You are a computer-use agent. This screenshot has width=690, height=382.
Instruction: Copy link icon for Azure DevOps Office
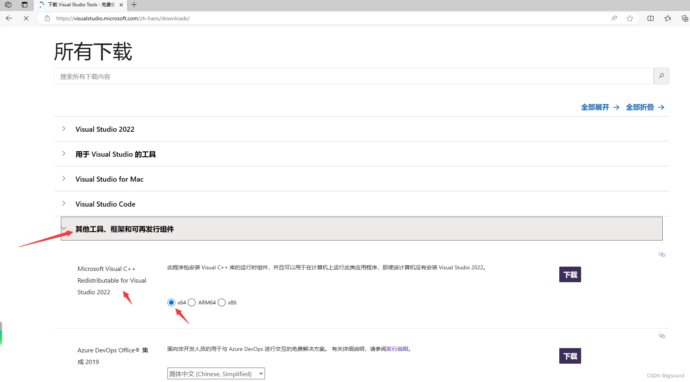662,336
